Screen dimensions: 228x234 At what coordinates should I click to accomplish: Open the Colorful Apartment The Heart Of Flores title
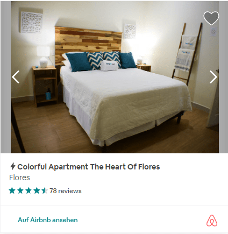pos(89,167)
